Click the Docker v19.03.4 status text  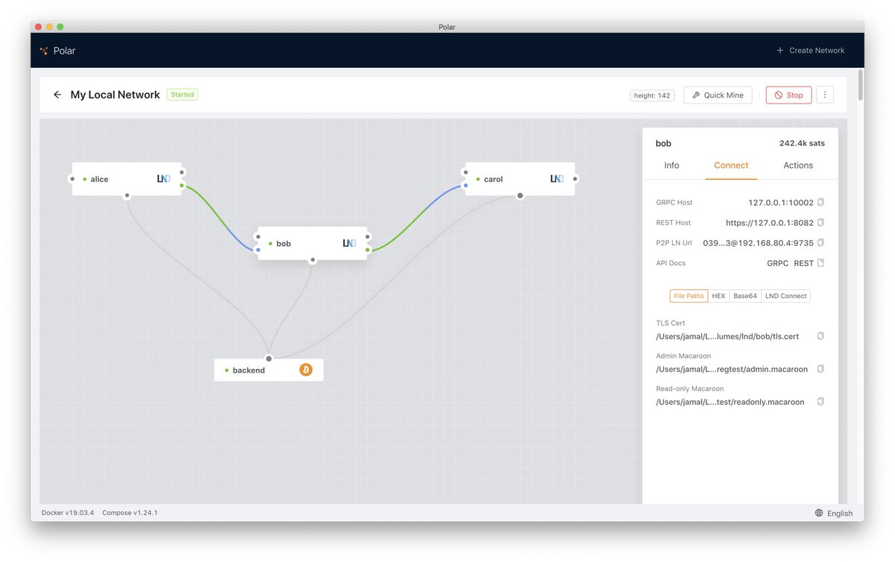click(x=67, y=513)
